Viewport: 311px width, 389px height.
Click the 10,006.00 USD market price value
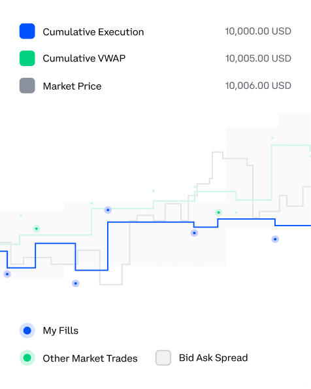(258, 86)
